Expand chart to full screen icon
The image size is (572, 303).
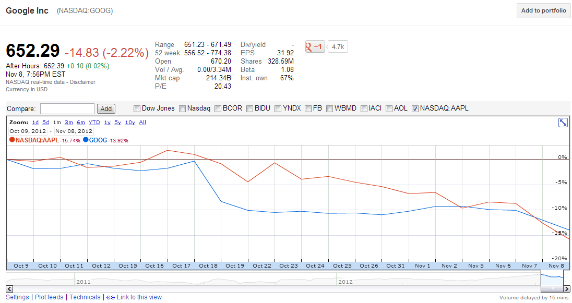tap(563, 123)
